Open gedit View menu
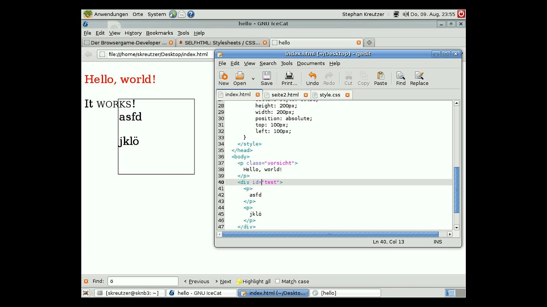Image resolution: width=547 pixels, height=307 pixels. [250, 63]
